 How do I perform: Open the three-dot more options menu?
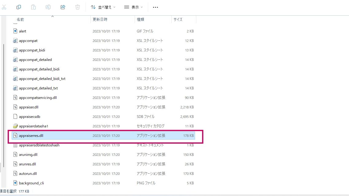(155, 7)
